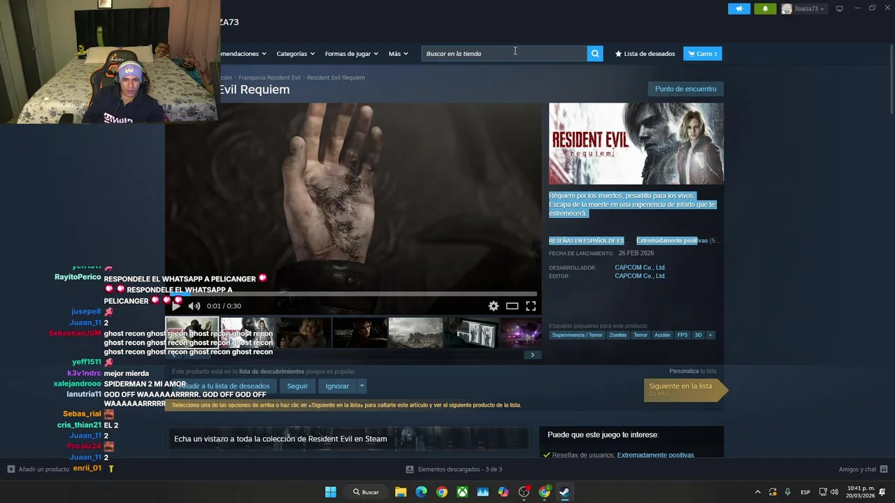Switch to Big Picture mode monitor icon

pos(839,8)
